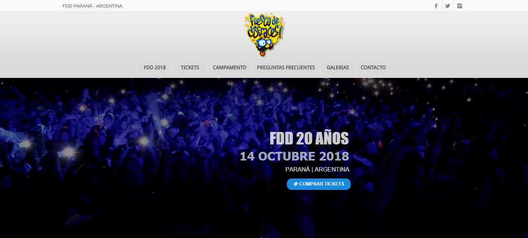This screenshot has height=238, width=528.
Task: Click the 14 OCTUBRE 2018 date text
Action: click(294, 156)
